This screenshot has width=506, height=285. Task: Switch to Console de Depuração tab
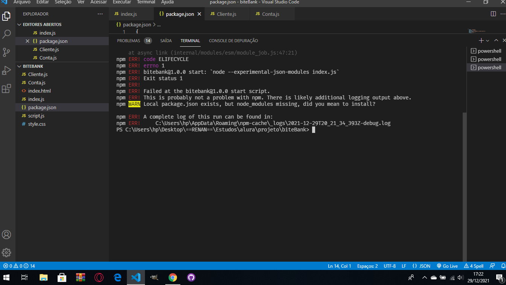pyautogui.click(x=233, y=41)
